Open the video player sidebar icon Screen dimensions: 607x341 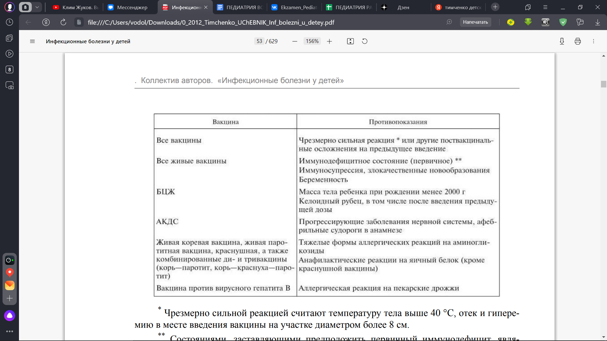(9, 54)
